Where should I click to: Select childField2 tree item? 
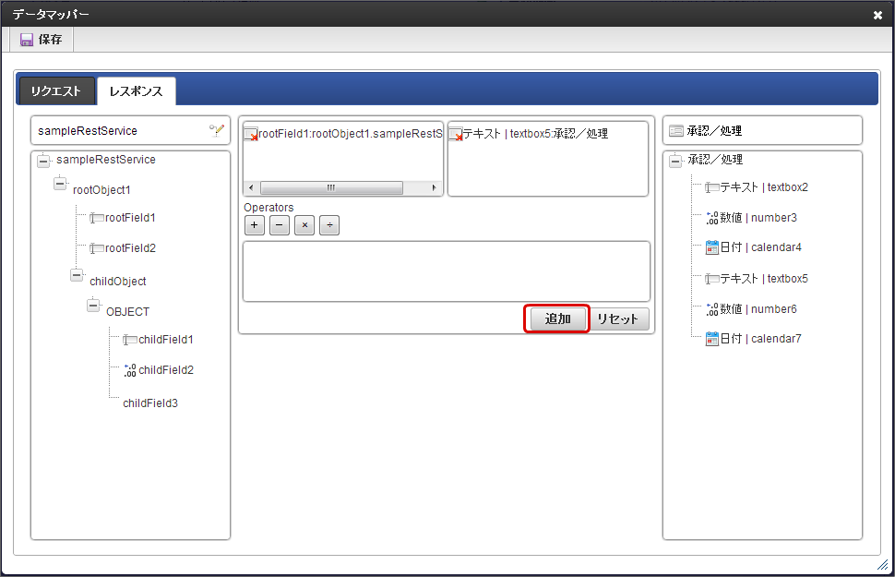(166, 370)
